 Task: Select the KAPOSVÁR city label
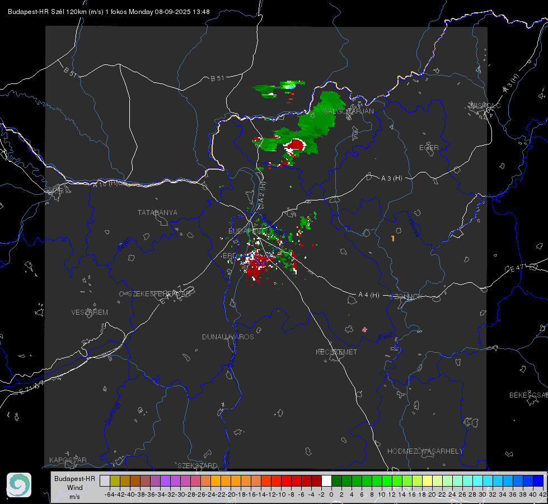68,460
